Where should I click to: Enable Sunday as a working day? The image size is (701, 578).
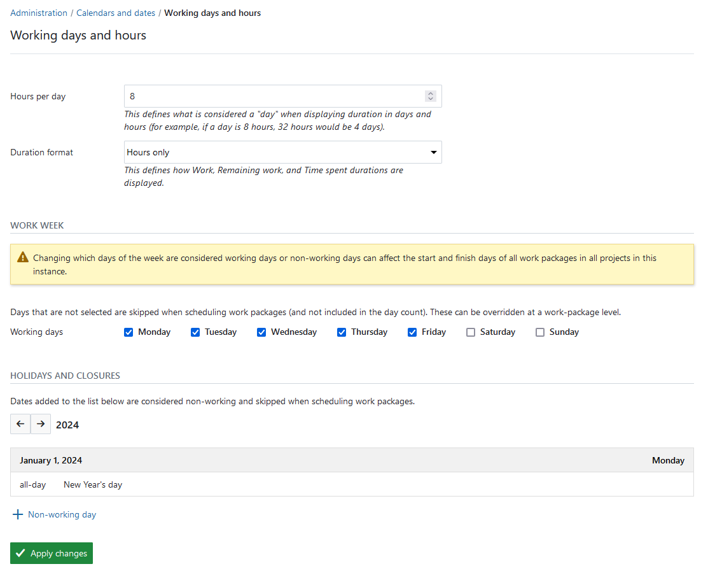pos(539,332)
